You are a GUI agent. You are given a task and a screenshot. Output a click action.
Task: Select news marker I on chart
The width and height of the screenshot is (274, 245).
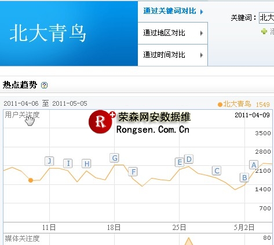pyautogui.click(x=68, y=164)
